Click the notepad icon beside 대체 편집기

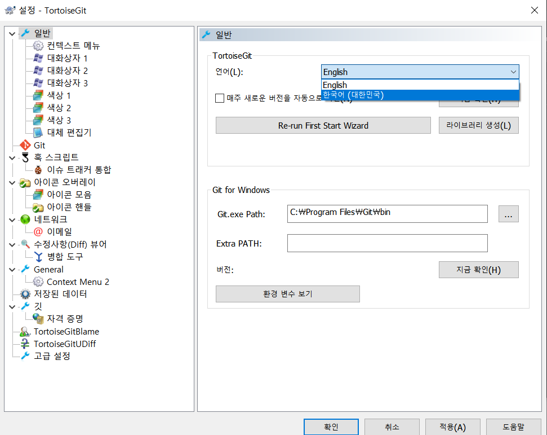(38, 133)
